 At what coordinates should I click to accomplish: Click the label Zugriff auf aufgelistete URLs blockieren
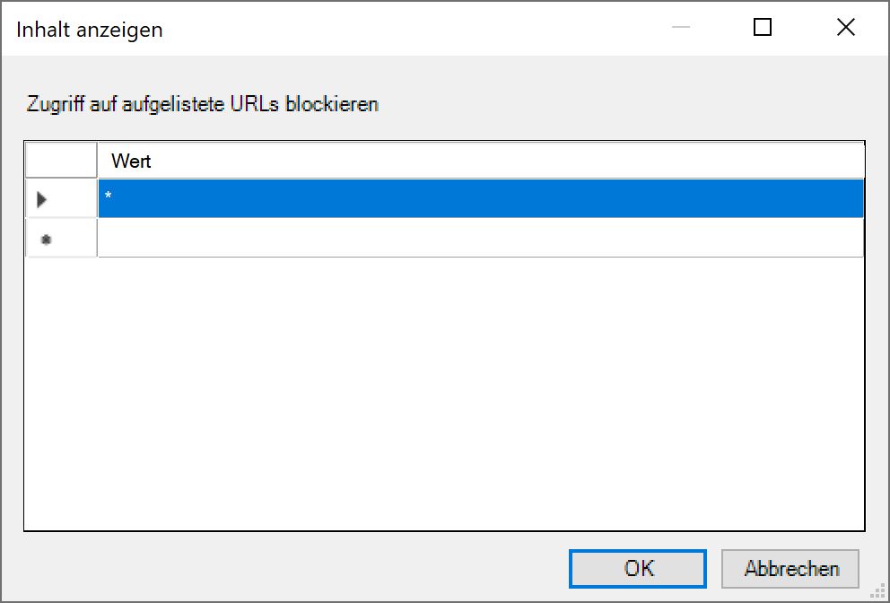[x=201, y=103]
